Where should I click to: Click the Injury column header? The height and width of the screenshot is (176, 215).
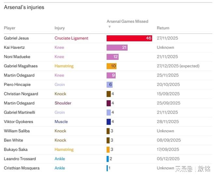60,28
